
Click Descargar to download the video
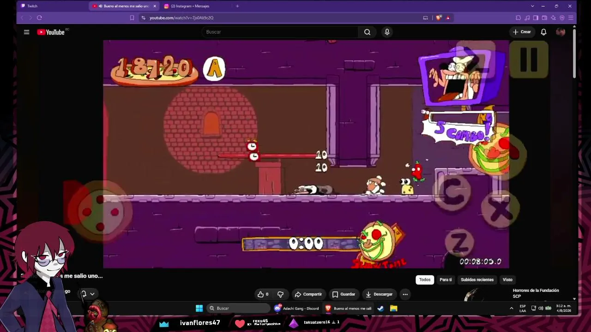click(x=379, y=294)
